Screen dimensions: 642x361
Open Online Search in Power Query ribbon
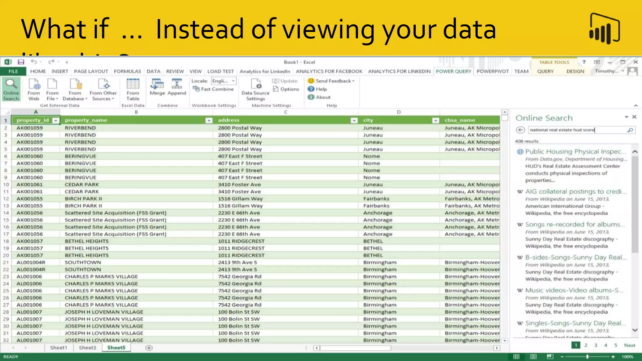coord(11,90)
